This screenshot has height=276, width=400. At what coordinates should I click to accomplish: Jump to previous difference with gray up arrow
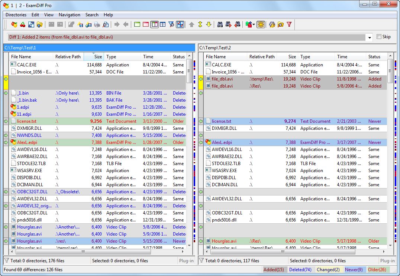click(191, 24)
